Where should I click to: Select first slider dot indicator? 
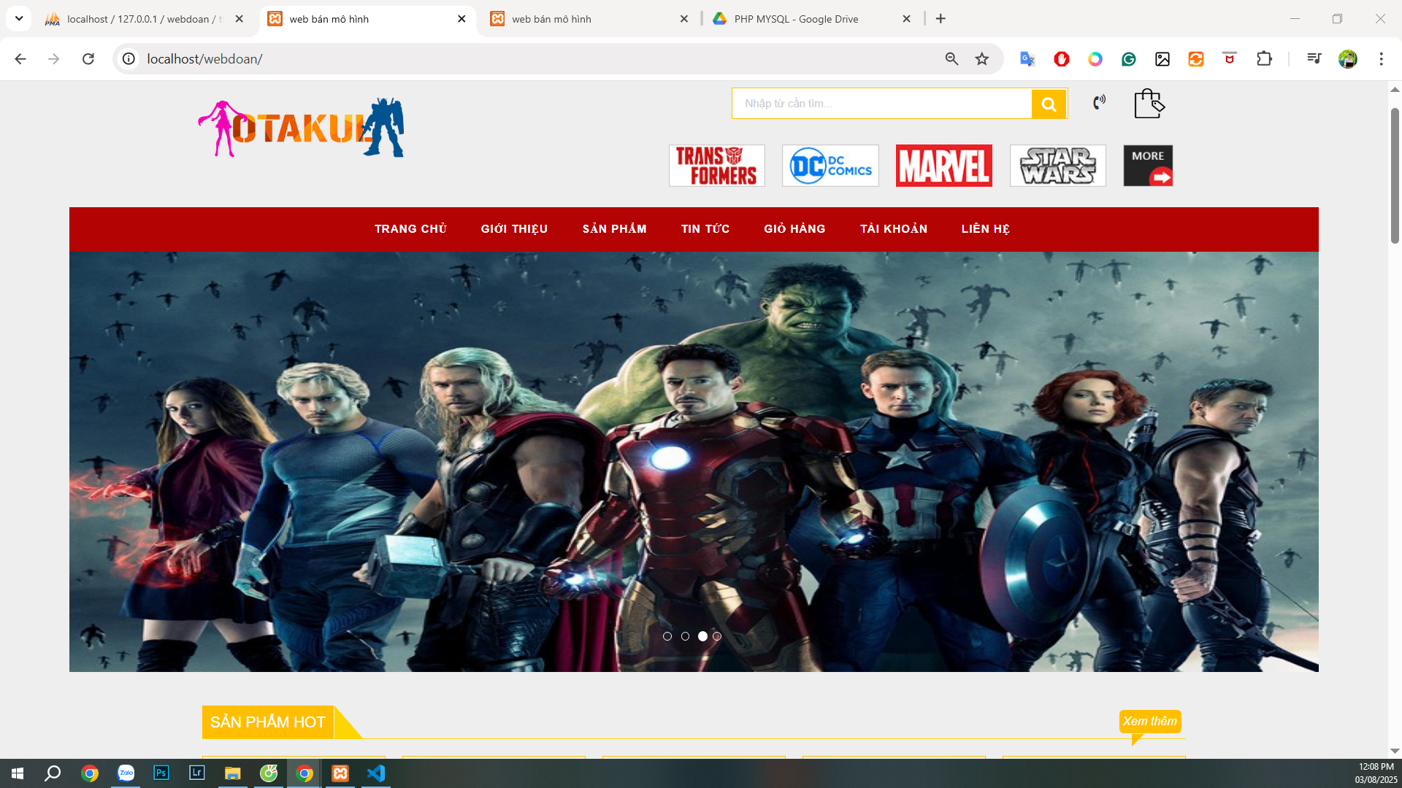[x=667, y=636]
